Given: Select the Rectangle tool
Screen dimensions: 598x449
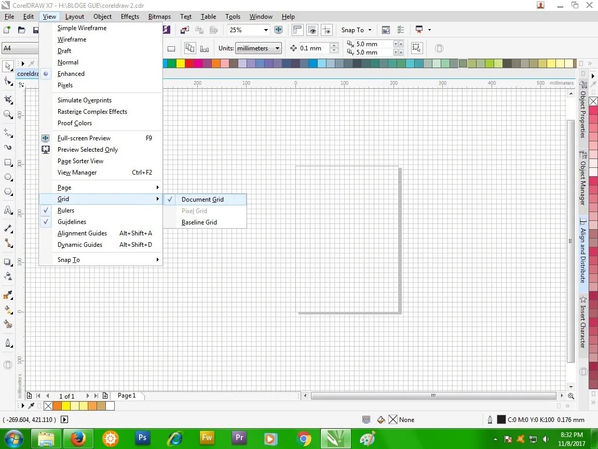Looking at the screenshot, I should [x=8, y=163].
